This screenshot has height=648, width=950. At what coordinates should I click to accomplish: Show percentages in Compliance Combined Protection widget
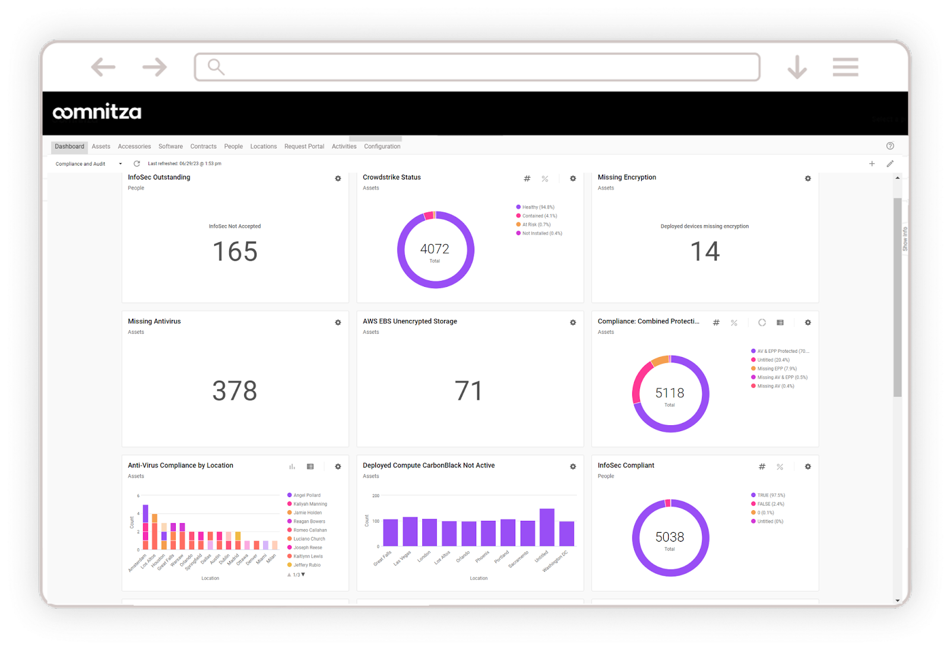(x=734, y=323)
